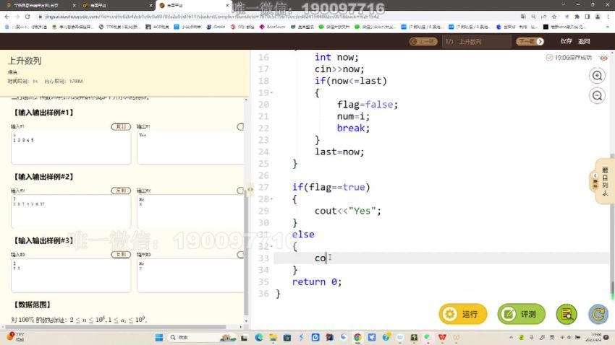
Task: Click the return 0; line
Action: 316,282
